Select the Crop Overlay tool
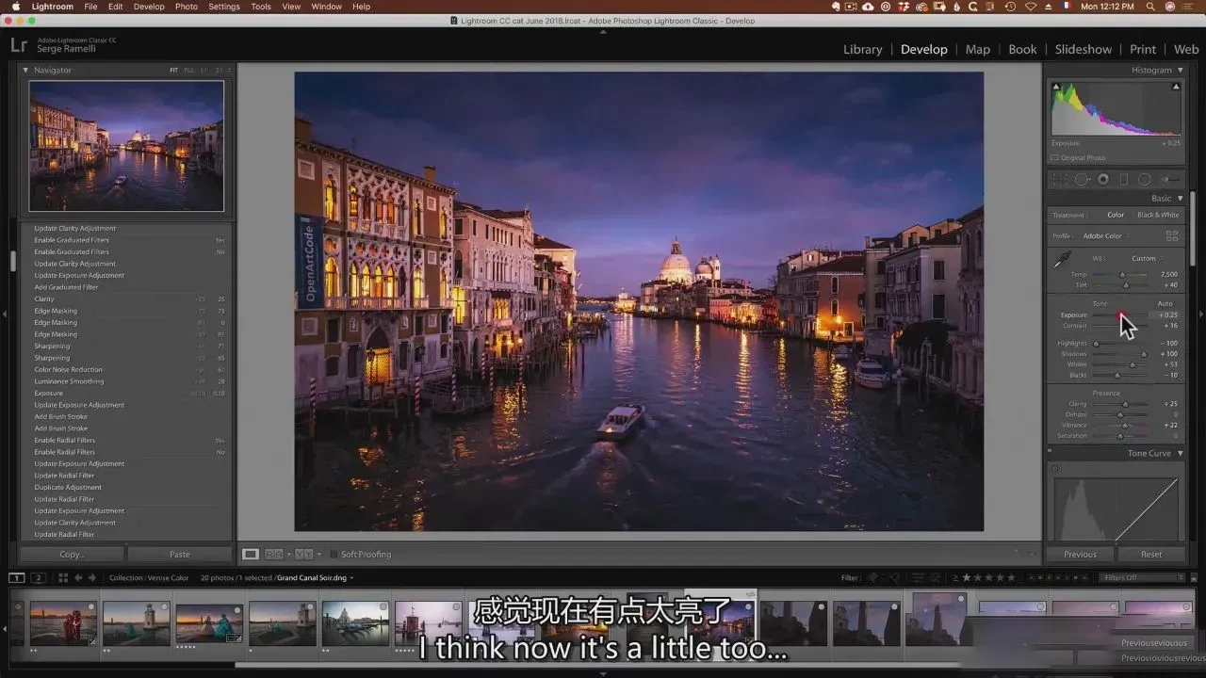 coord(1062,179)
